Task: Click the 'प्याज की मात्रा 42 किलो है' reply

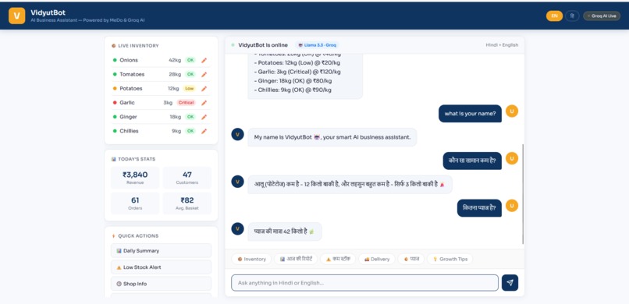Action: [285, 232]
